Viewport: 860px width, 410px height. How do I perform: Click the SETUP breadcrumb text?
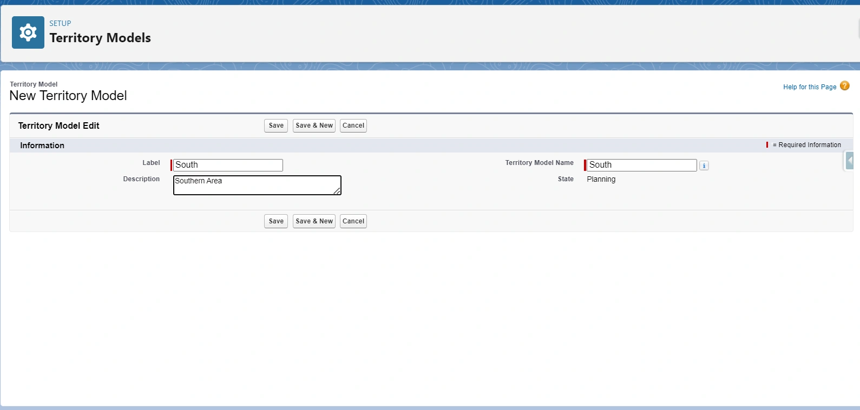point(60,23)
